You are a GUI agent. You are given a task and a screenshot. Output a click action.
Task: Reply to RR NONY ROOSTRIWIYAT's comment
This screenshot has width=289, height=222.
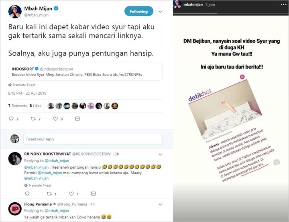27,193
